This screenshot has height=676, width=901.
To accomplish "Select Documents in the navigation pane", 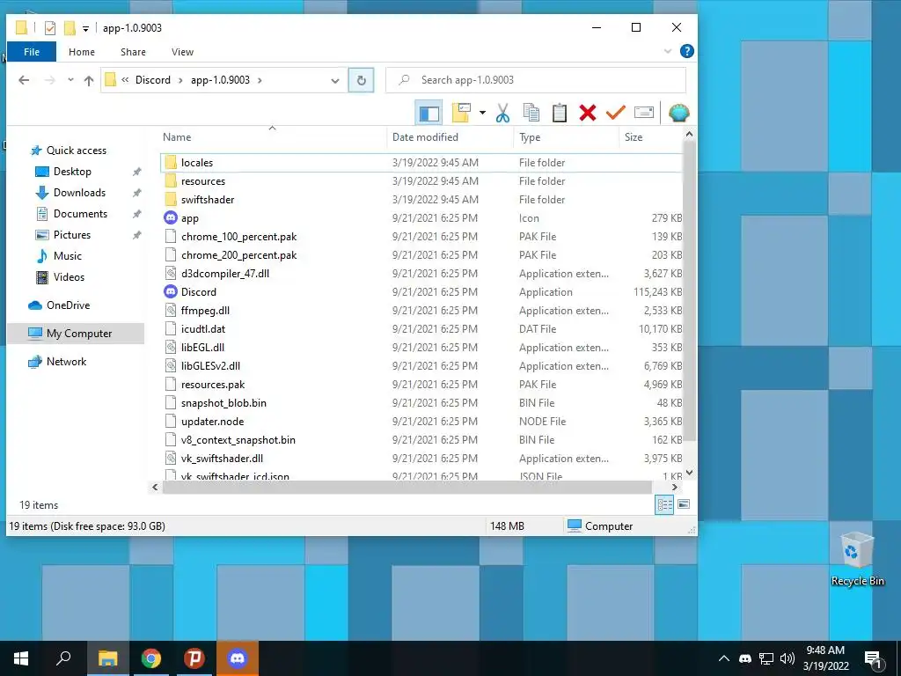I will [x=80, y=214].
